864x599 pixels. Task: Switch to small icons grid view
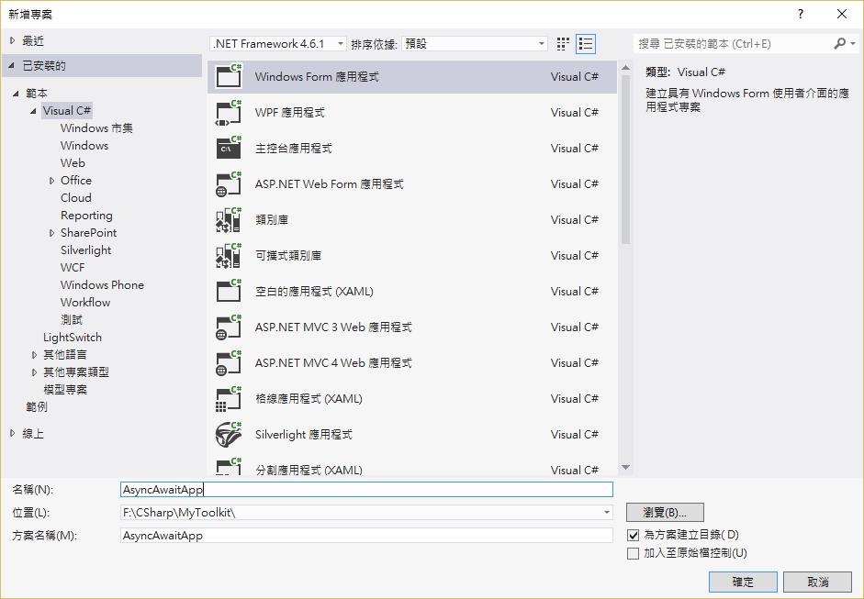(x=563, y=44)
